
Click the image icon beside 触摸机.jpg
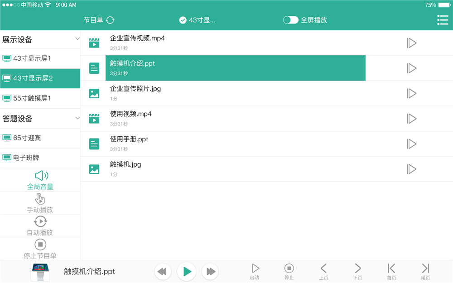click(x=94, y=169)
